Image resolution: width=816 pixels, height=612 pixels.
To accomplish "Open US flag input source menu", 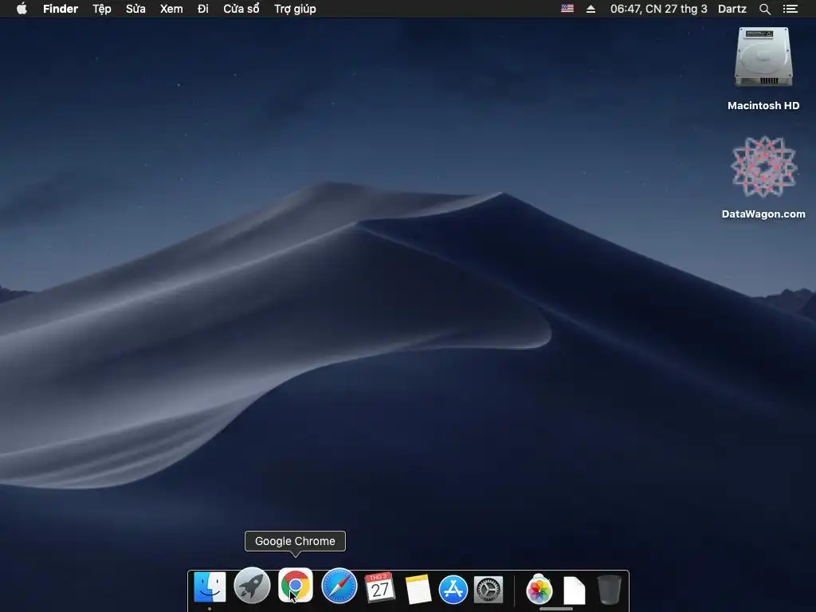I will (x=567, y=9).
